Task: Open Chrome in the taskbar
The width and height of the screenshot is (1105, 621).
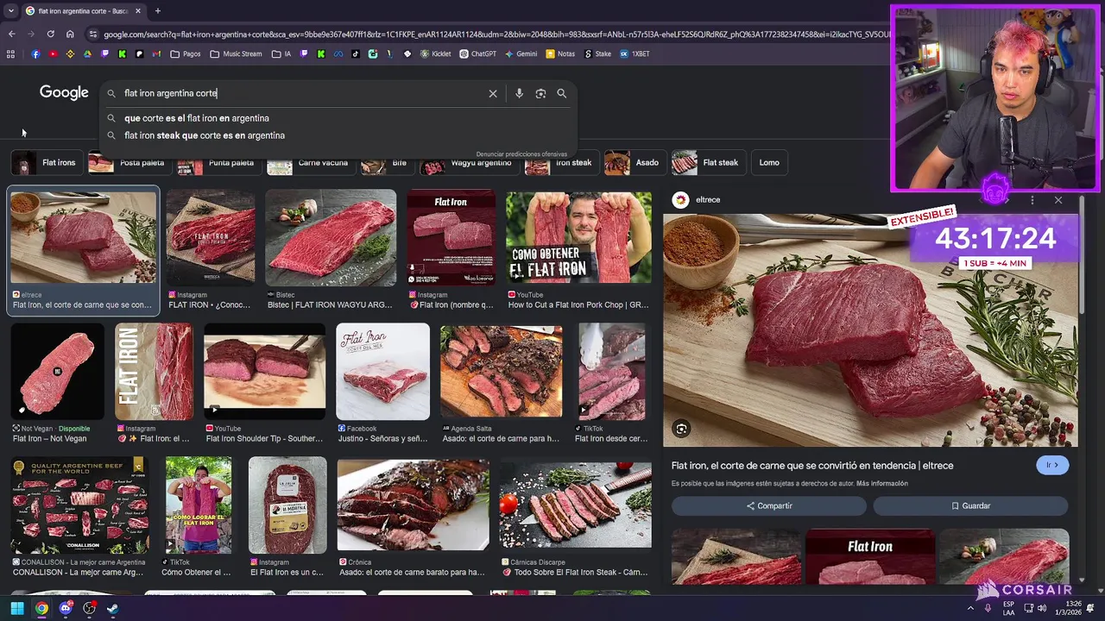Action: tap(41, 608)
